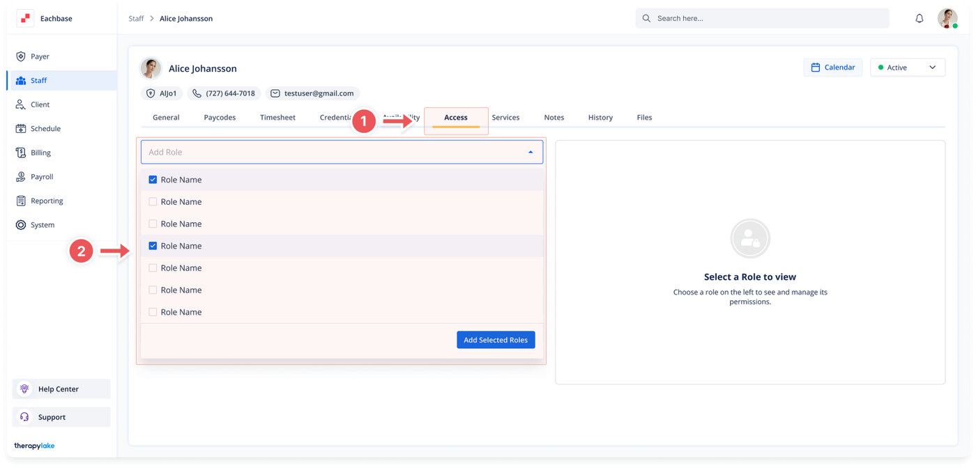The height and width of the screenshot is (468, 976).
Task: Uncheck the first checked Role Name checkbox
Action: click(153, 180)
